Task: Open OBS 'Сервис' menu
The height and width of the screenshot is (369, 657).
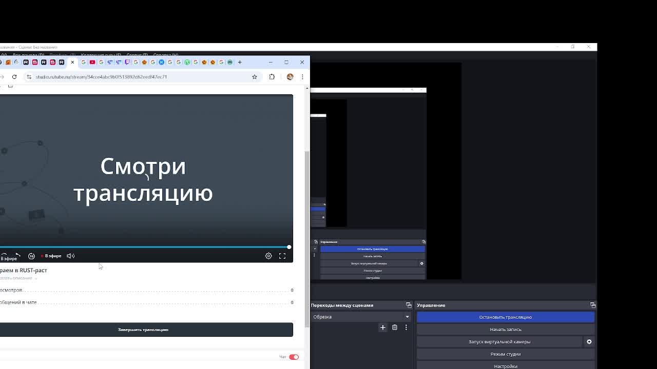Action: (x=137, y=55)
